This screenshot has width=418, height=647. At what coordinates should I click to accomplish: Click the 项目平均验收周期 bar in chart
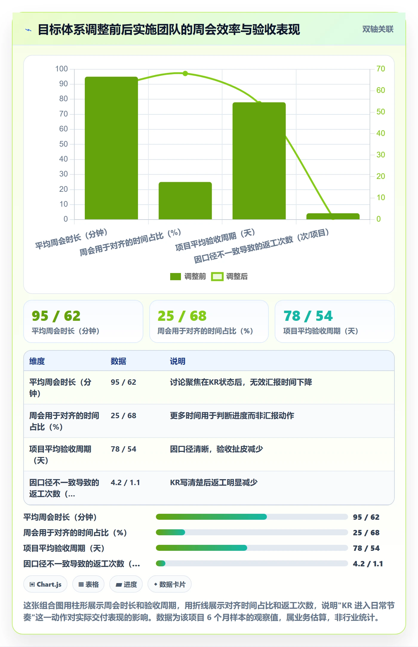[259, 161]
